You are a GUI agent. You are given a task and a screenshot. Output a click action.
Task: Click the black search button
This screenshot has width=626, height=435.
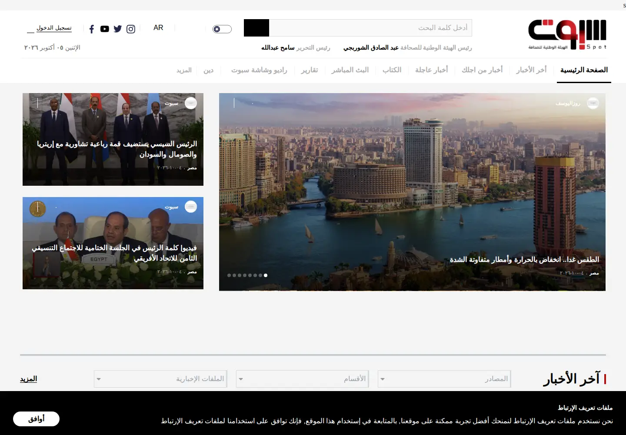(x=256, y=28)
